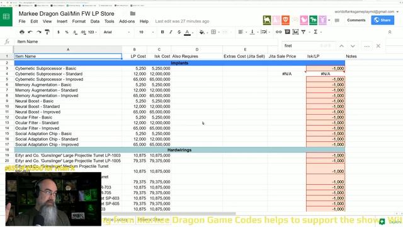The width and height of the screenshot is (403, 227).
Task: Click the '#N/A' cell in the Jita Sale Price column
Action: pyautogui.click(x=287, y=74)
